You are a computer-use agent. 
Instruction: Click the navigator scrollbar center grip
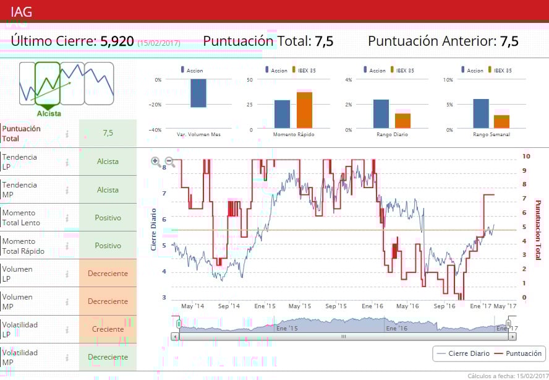[x=344, y=337]
